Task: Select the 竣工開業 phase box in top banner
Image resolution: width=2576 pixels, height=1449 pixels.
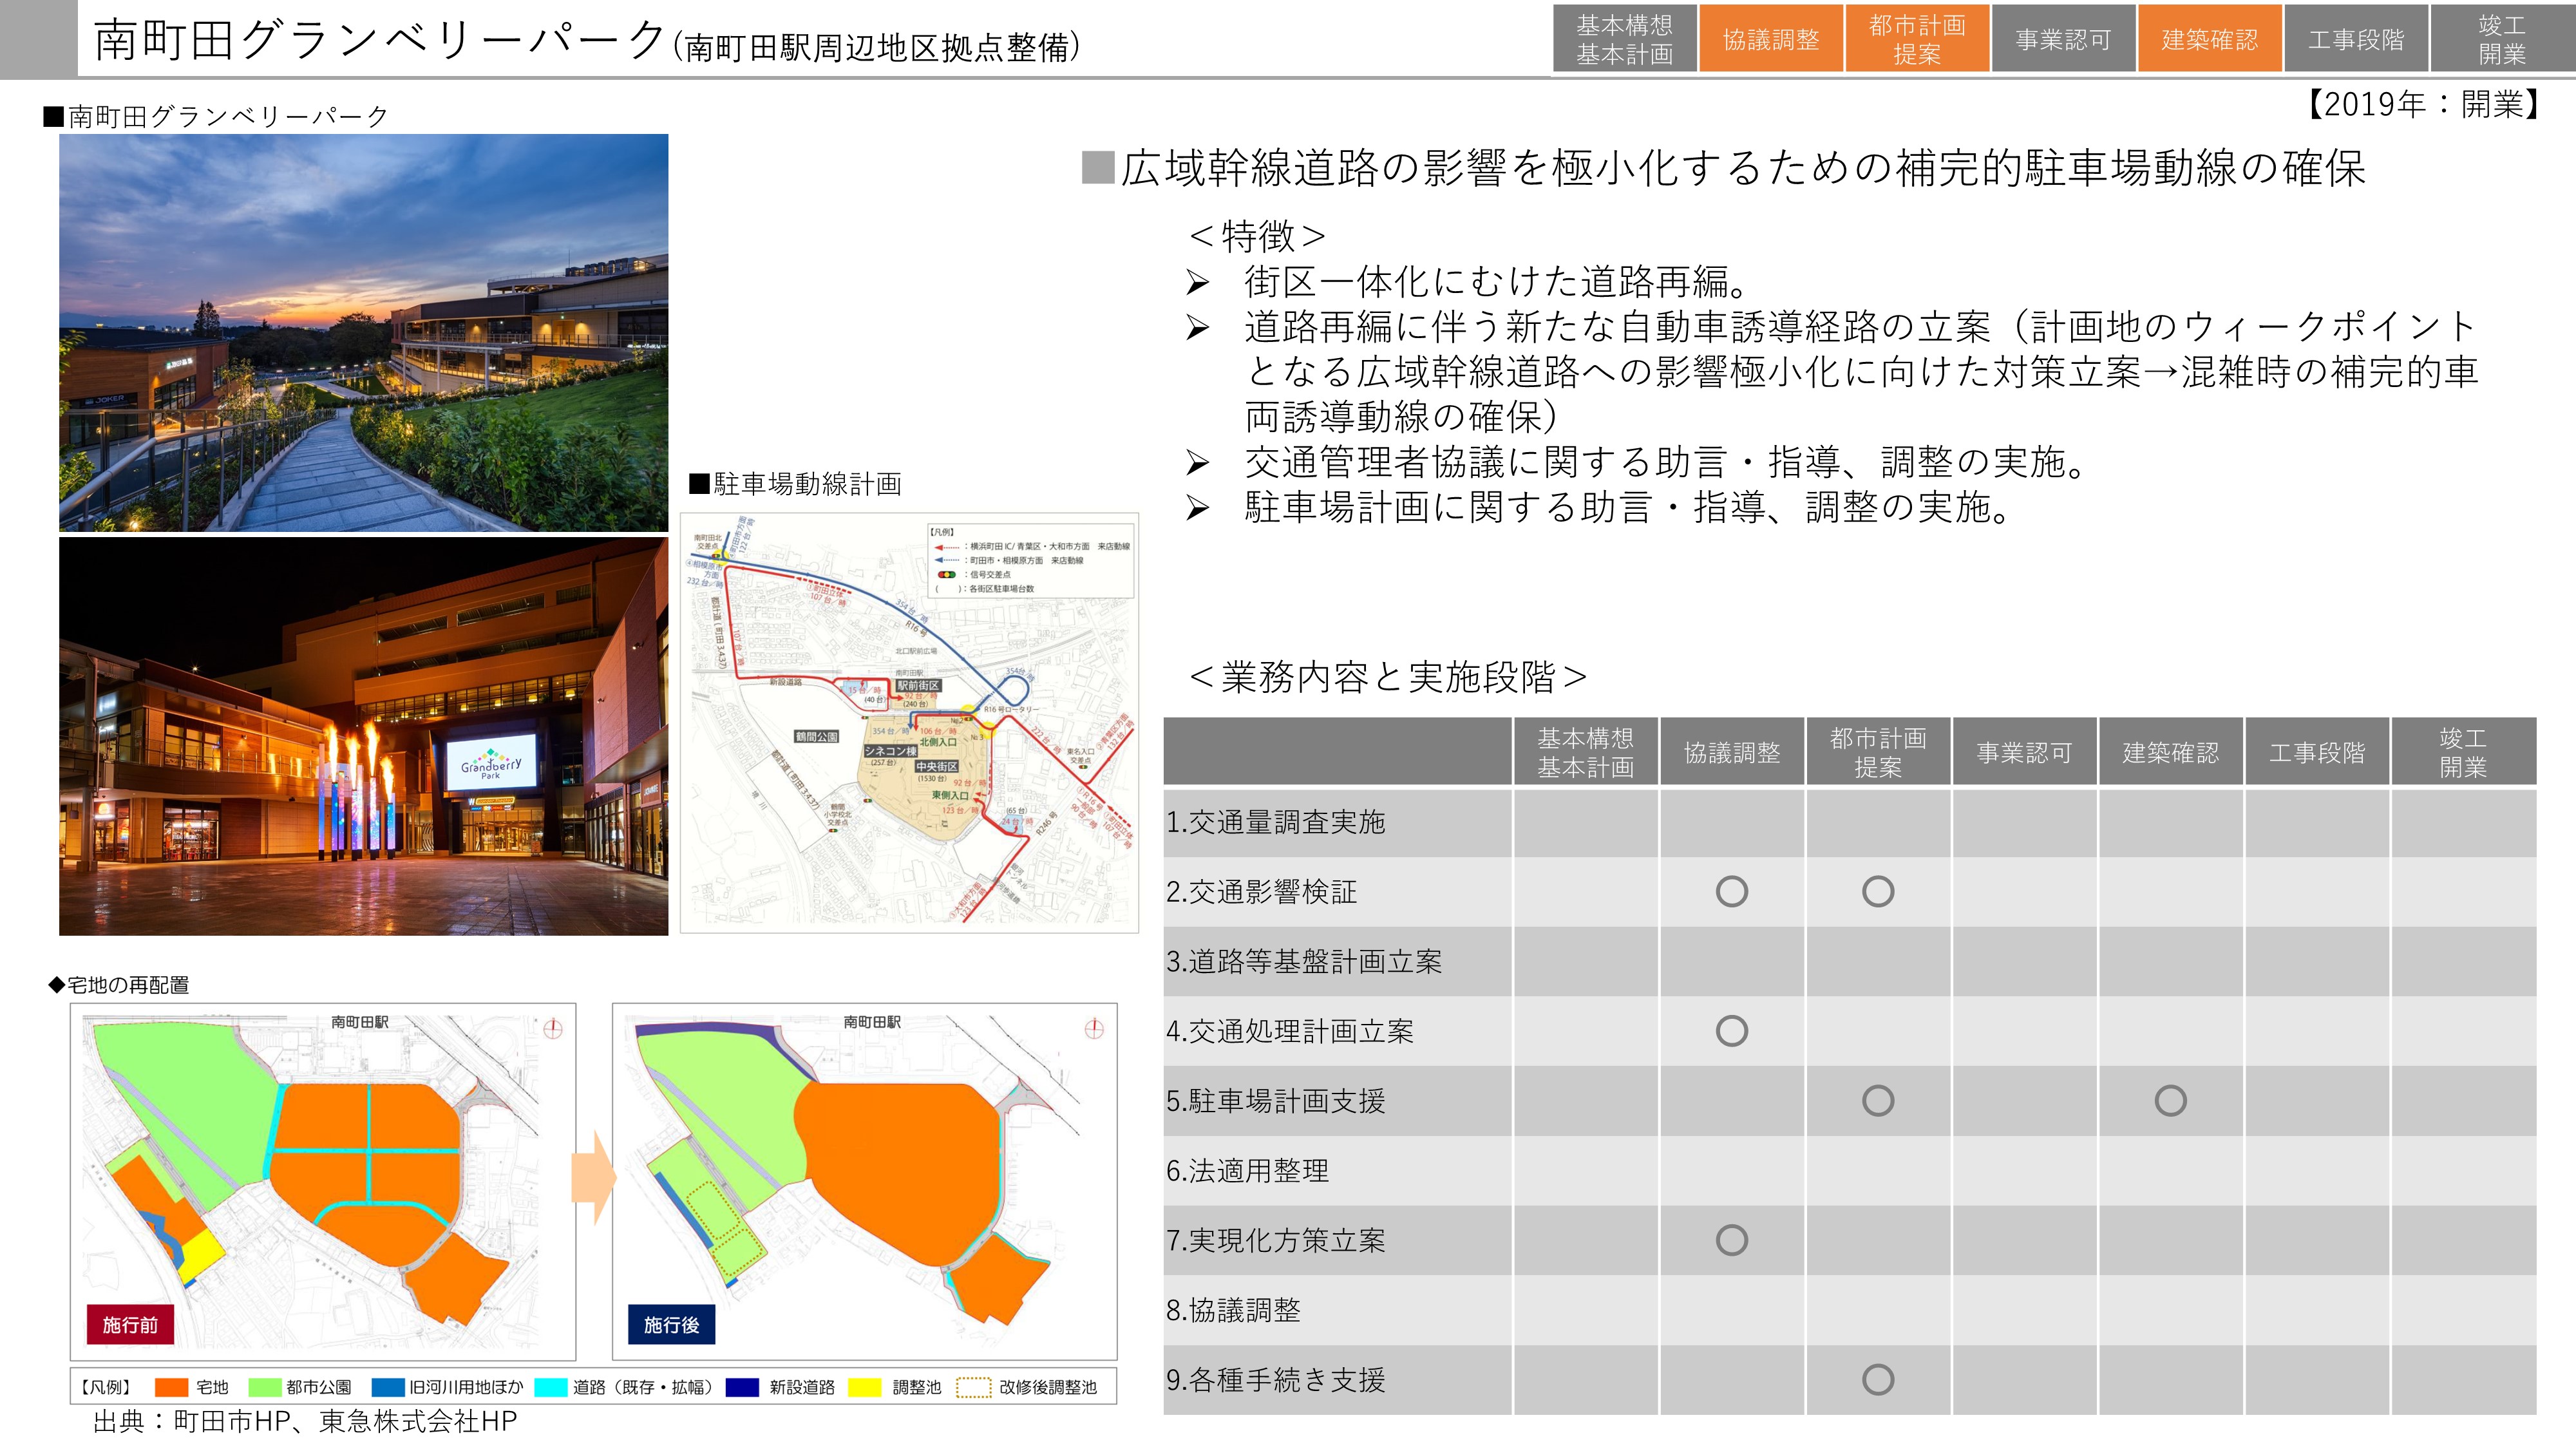Action: (x=2503, y=39)
